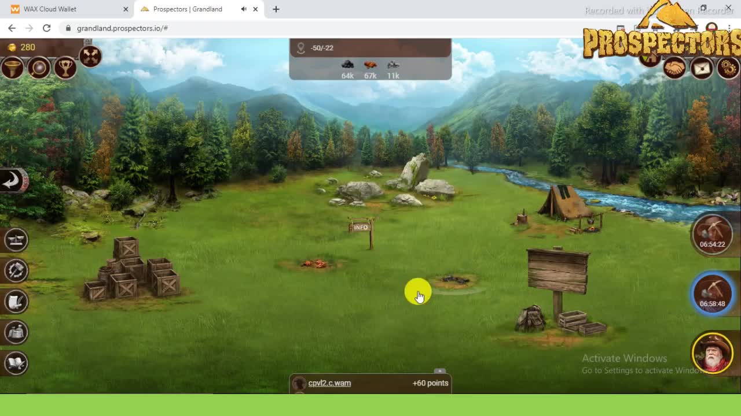Open the market scales icon
The image size is (741, 416).
(x=16, y=239)
